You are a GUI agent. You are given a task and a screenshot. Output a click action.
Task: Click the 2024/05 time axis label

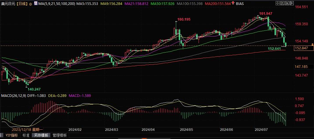[x=186, y=130]
